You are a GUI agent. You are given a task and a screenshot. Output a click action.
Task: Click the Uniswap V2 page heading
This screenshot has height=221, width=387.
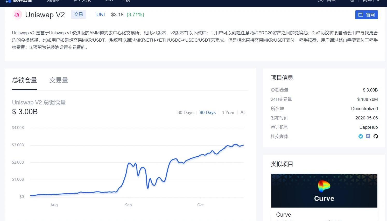[45, 15]
